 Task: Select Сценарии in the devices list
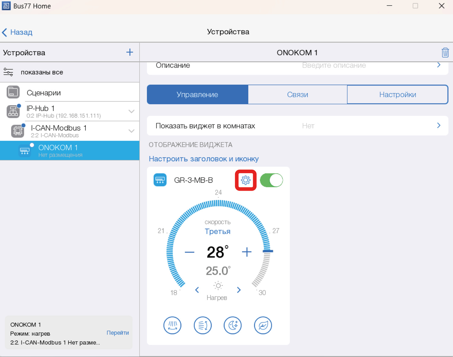click(x=43, y=93)
